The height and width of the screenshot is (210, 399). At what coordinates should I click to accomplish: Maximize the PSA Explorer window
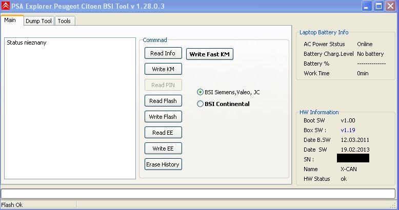point(379,7)
